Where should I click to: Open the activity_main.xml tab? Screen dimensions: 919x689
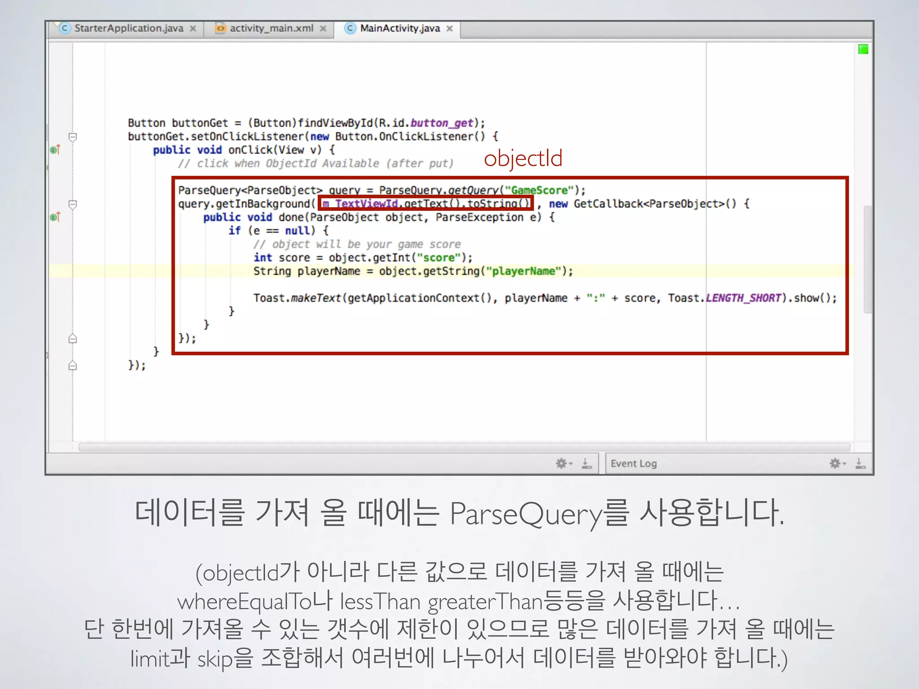tap(271, 28)
